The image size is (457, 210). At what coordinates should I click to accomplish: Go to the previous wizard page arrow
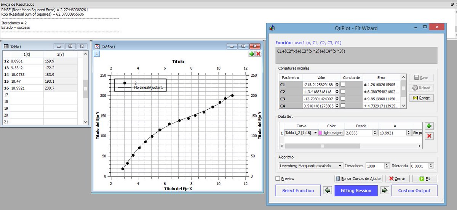(x=328, y=191)
